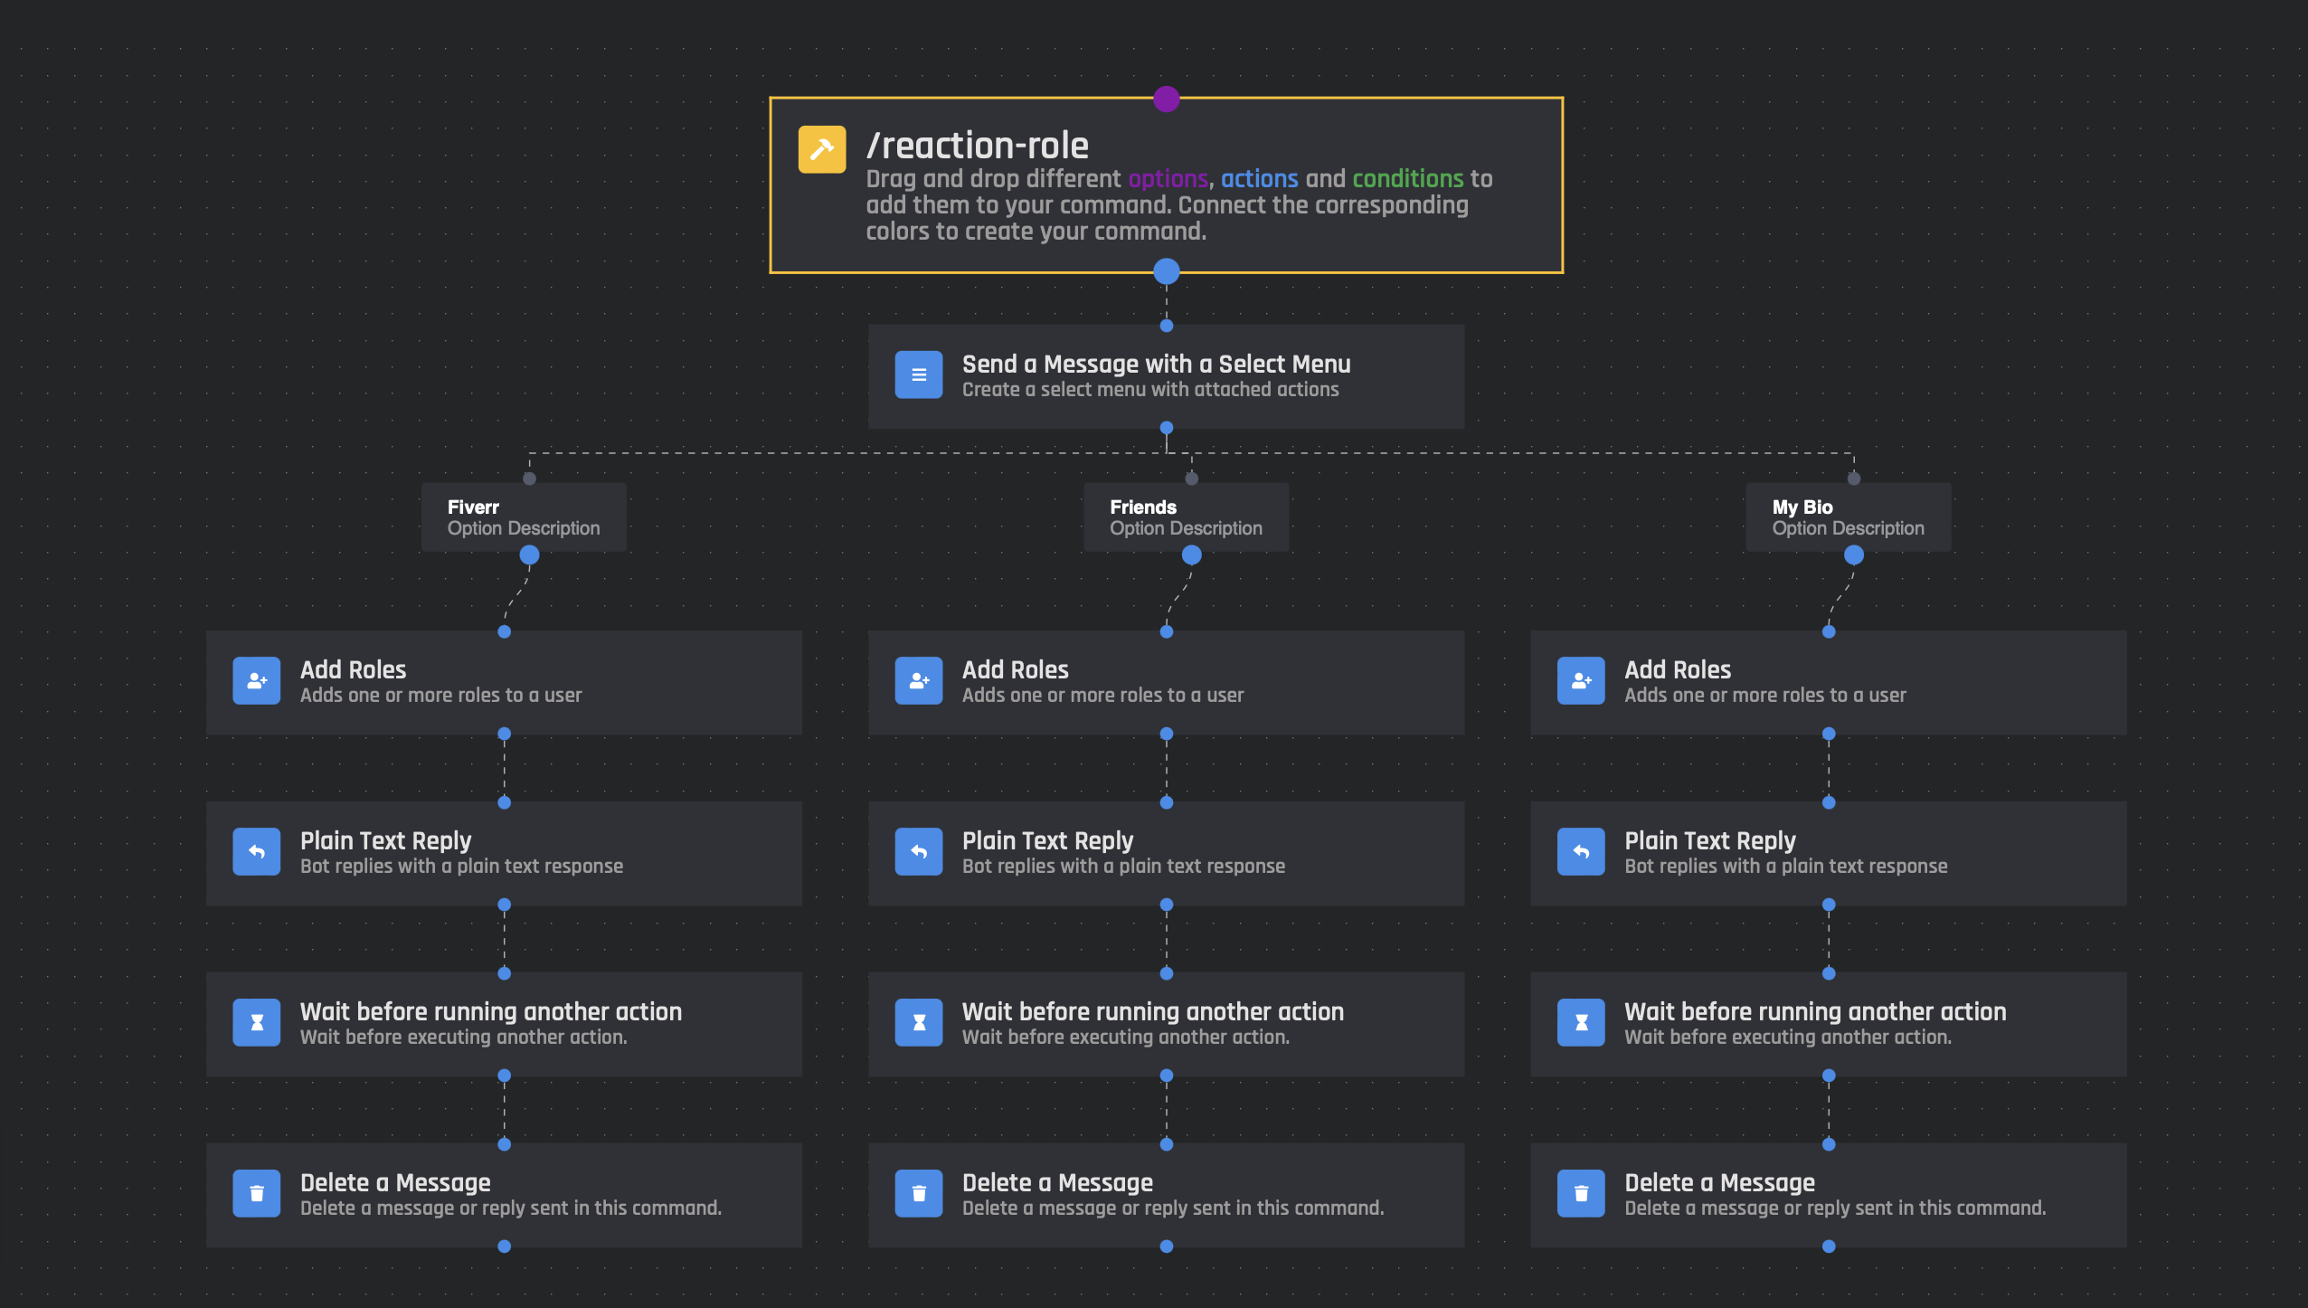Click the grey connector dot above Fiverr

pos(530,479)
